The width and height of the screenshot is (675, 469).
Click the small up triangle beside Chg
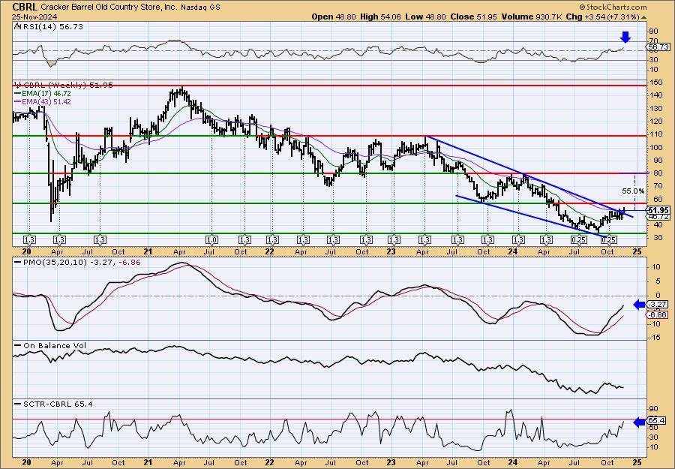click(x=643, y=17)
